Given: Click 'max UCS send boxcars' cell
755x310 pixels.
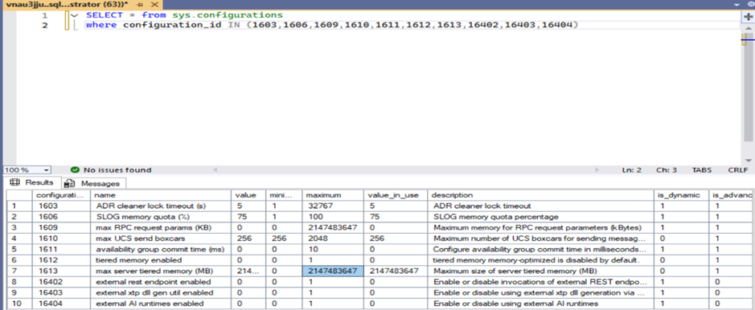Looking at the screenshot, I should pos(161,239).
